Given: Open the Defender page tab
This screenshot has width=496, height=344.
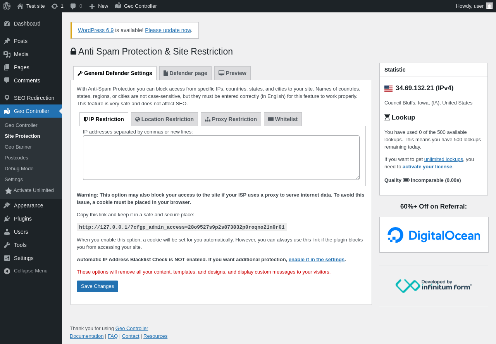Looking at the screenshot, I should click(185, 73).
